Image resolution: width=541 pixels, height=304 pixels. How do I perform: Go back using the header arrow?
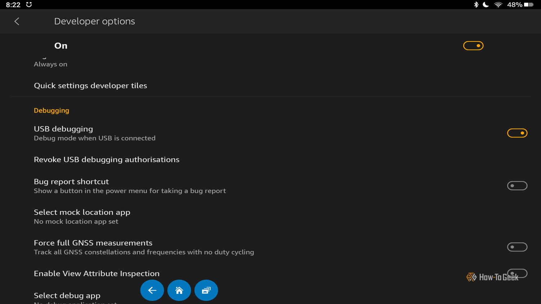(x=17, y=21)
